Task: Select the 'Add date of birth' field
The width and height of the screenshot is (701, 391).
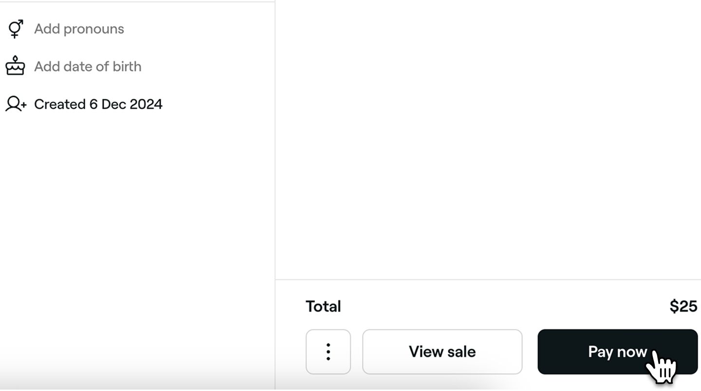Action: [x=88, y=66]
